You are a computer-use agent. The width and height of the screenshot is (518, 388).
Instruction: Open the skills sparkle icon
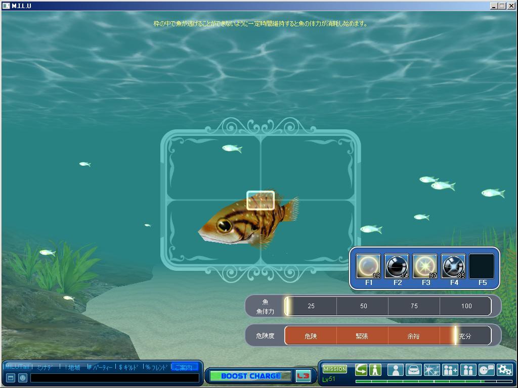coord(431,370)
